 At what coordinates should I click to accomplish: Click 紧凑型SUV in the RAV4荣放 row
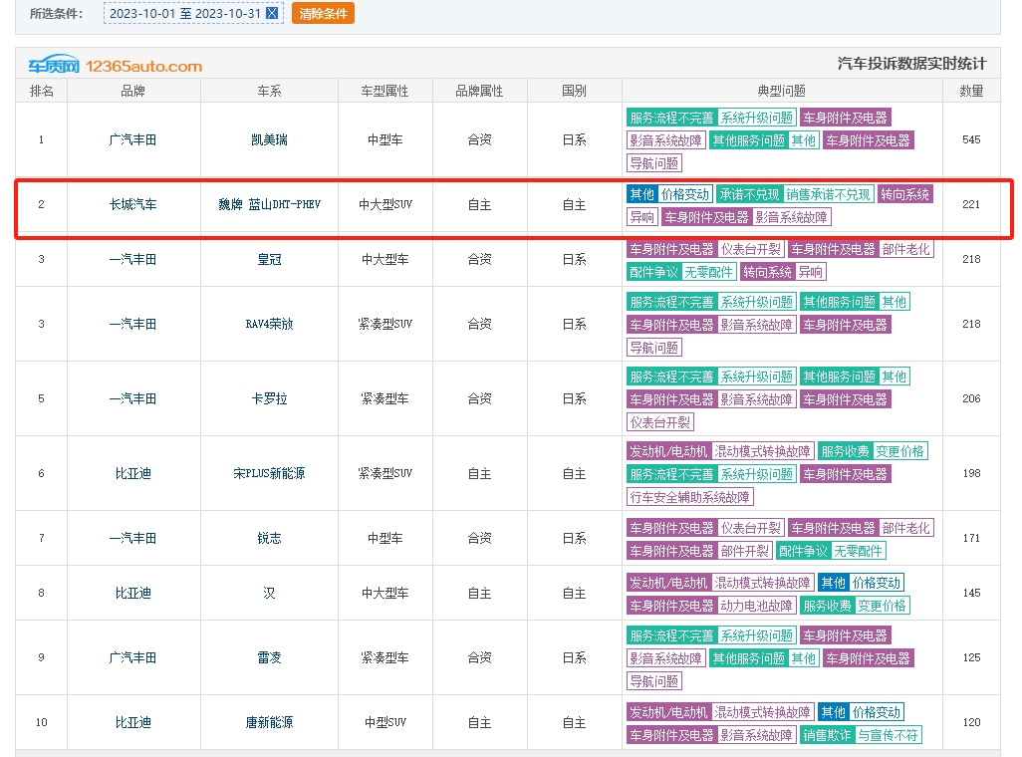385,324
